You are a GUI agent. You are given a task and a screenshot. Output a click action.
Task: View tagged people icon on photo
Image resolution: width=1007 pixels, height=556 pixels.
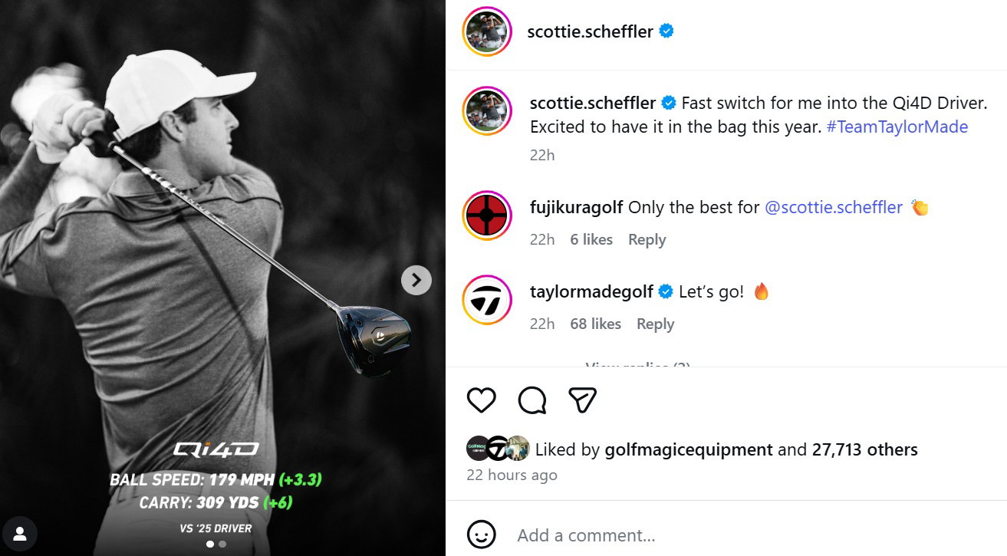click(x=20, y=534)
